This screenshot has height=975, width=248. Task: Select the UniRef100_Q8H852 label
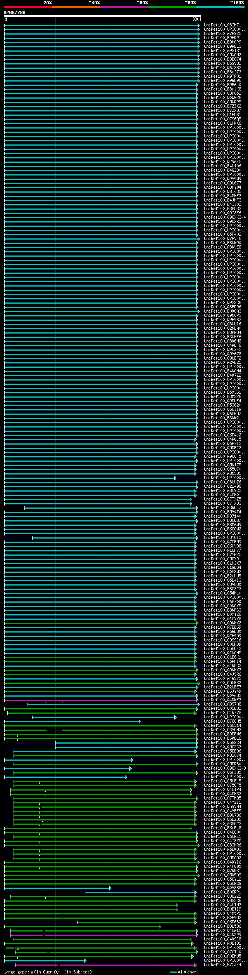click(222, 94)
